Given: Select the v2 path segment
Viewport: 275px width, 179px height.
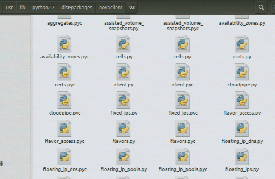Looking at the screenshot, I should (132, 7).
